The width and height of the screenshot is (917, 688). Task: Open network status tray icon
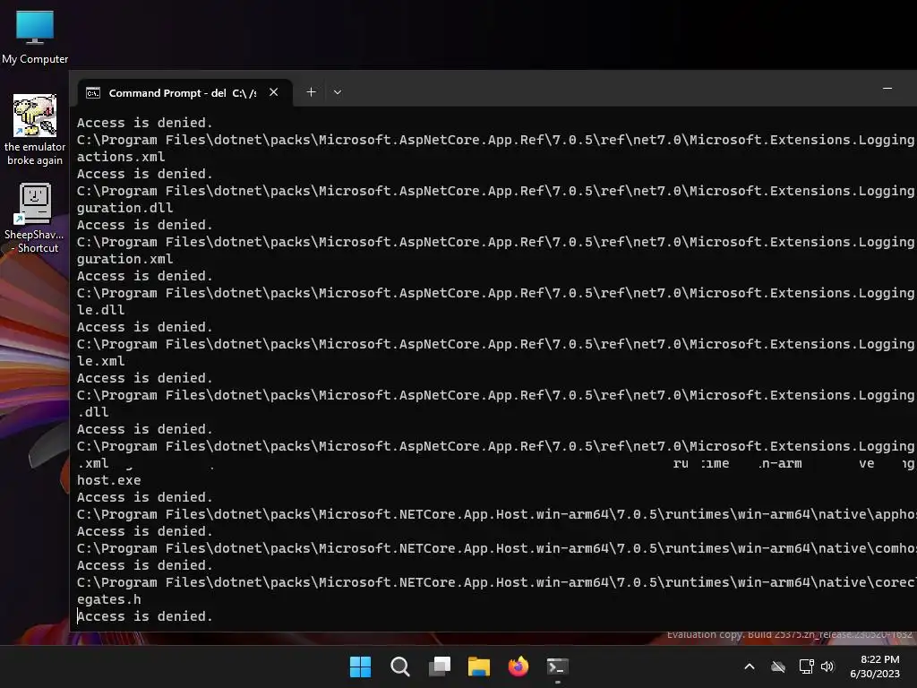(x=807, y=666)
